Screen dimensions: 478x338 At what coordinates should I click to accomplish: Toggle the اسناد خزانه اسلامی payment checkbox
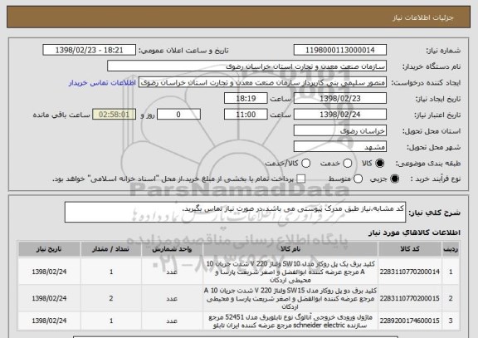click(x=301, y=179)
